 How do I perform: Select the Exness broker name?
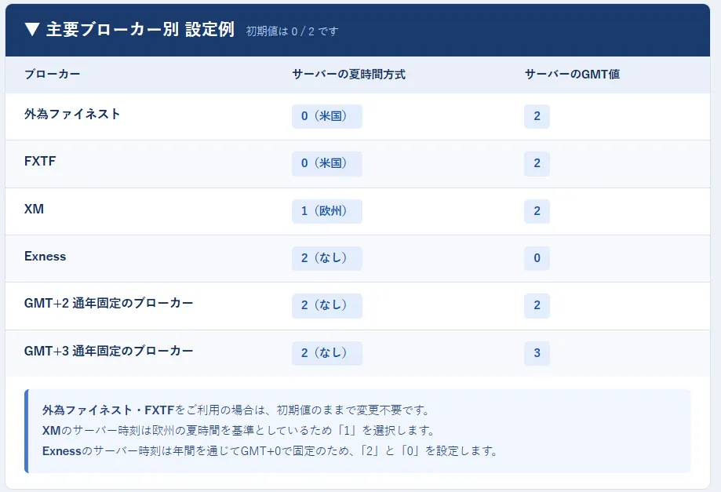pos(45,256)
